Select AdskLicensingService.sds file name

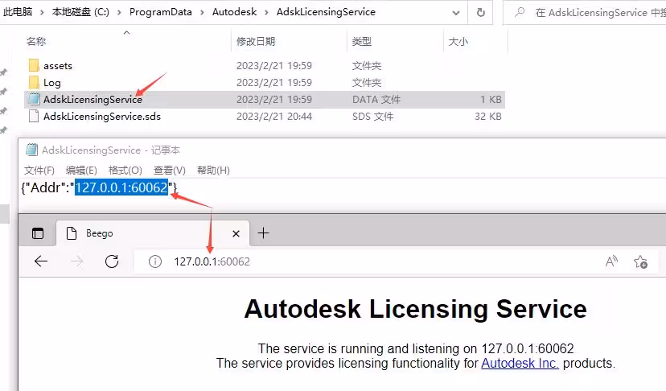pos(102,117)
